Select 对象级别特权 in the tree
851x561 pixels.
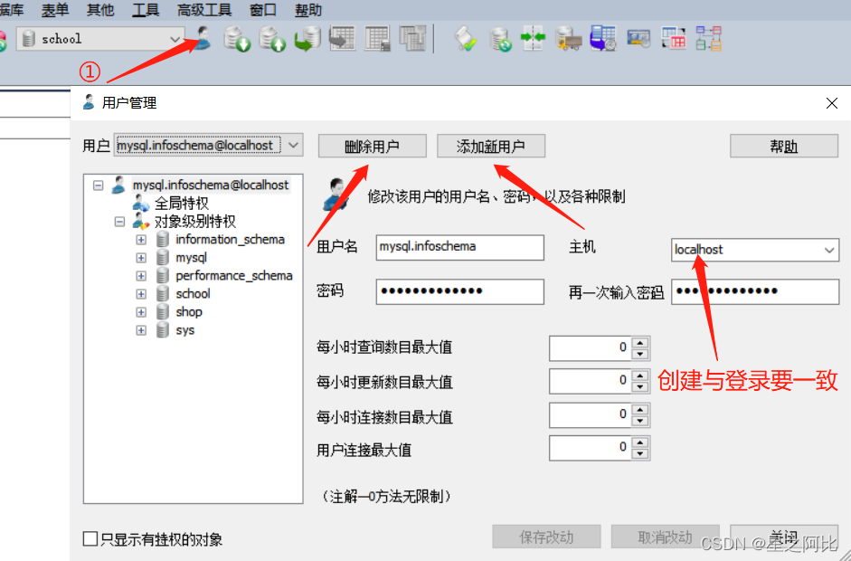click(194, 222)
